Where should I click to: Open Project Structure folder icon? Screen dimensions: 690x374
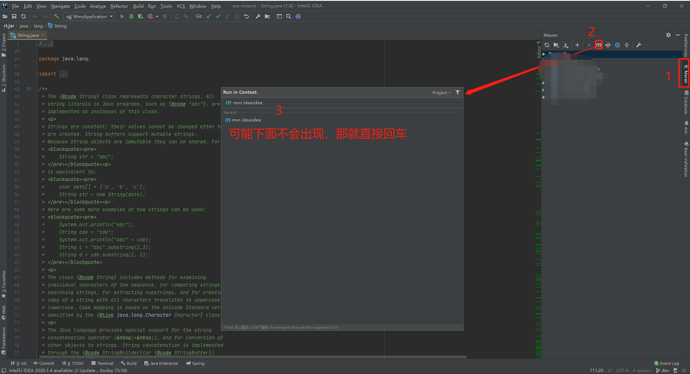(x=268, y=16)
